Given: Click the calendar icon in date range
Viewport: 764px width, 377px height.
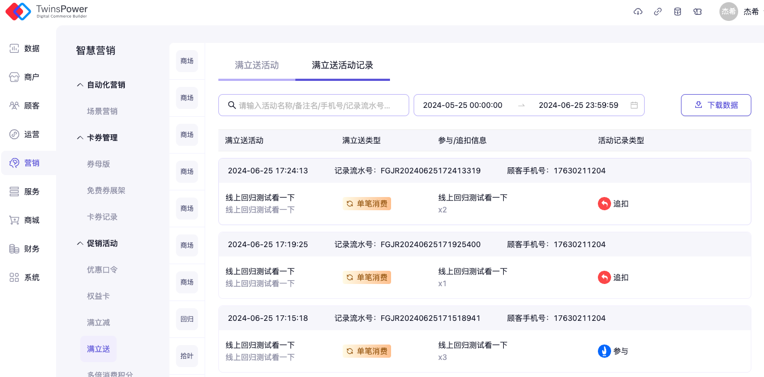Looking at the screenshot, I should [634, 105].
